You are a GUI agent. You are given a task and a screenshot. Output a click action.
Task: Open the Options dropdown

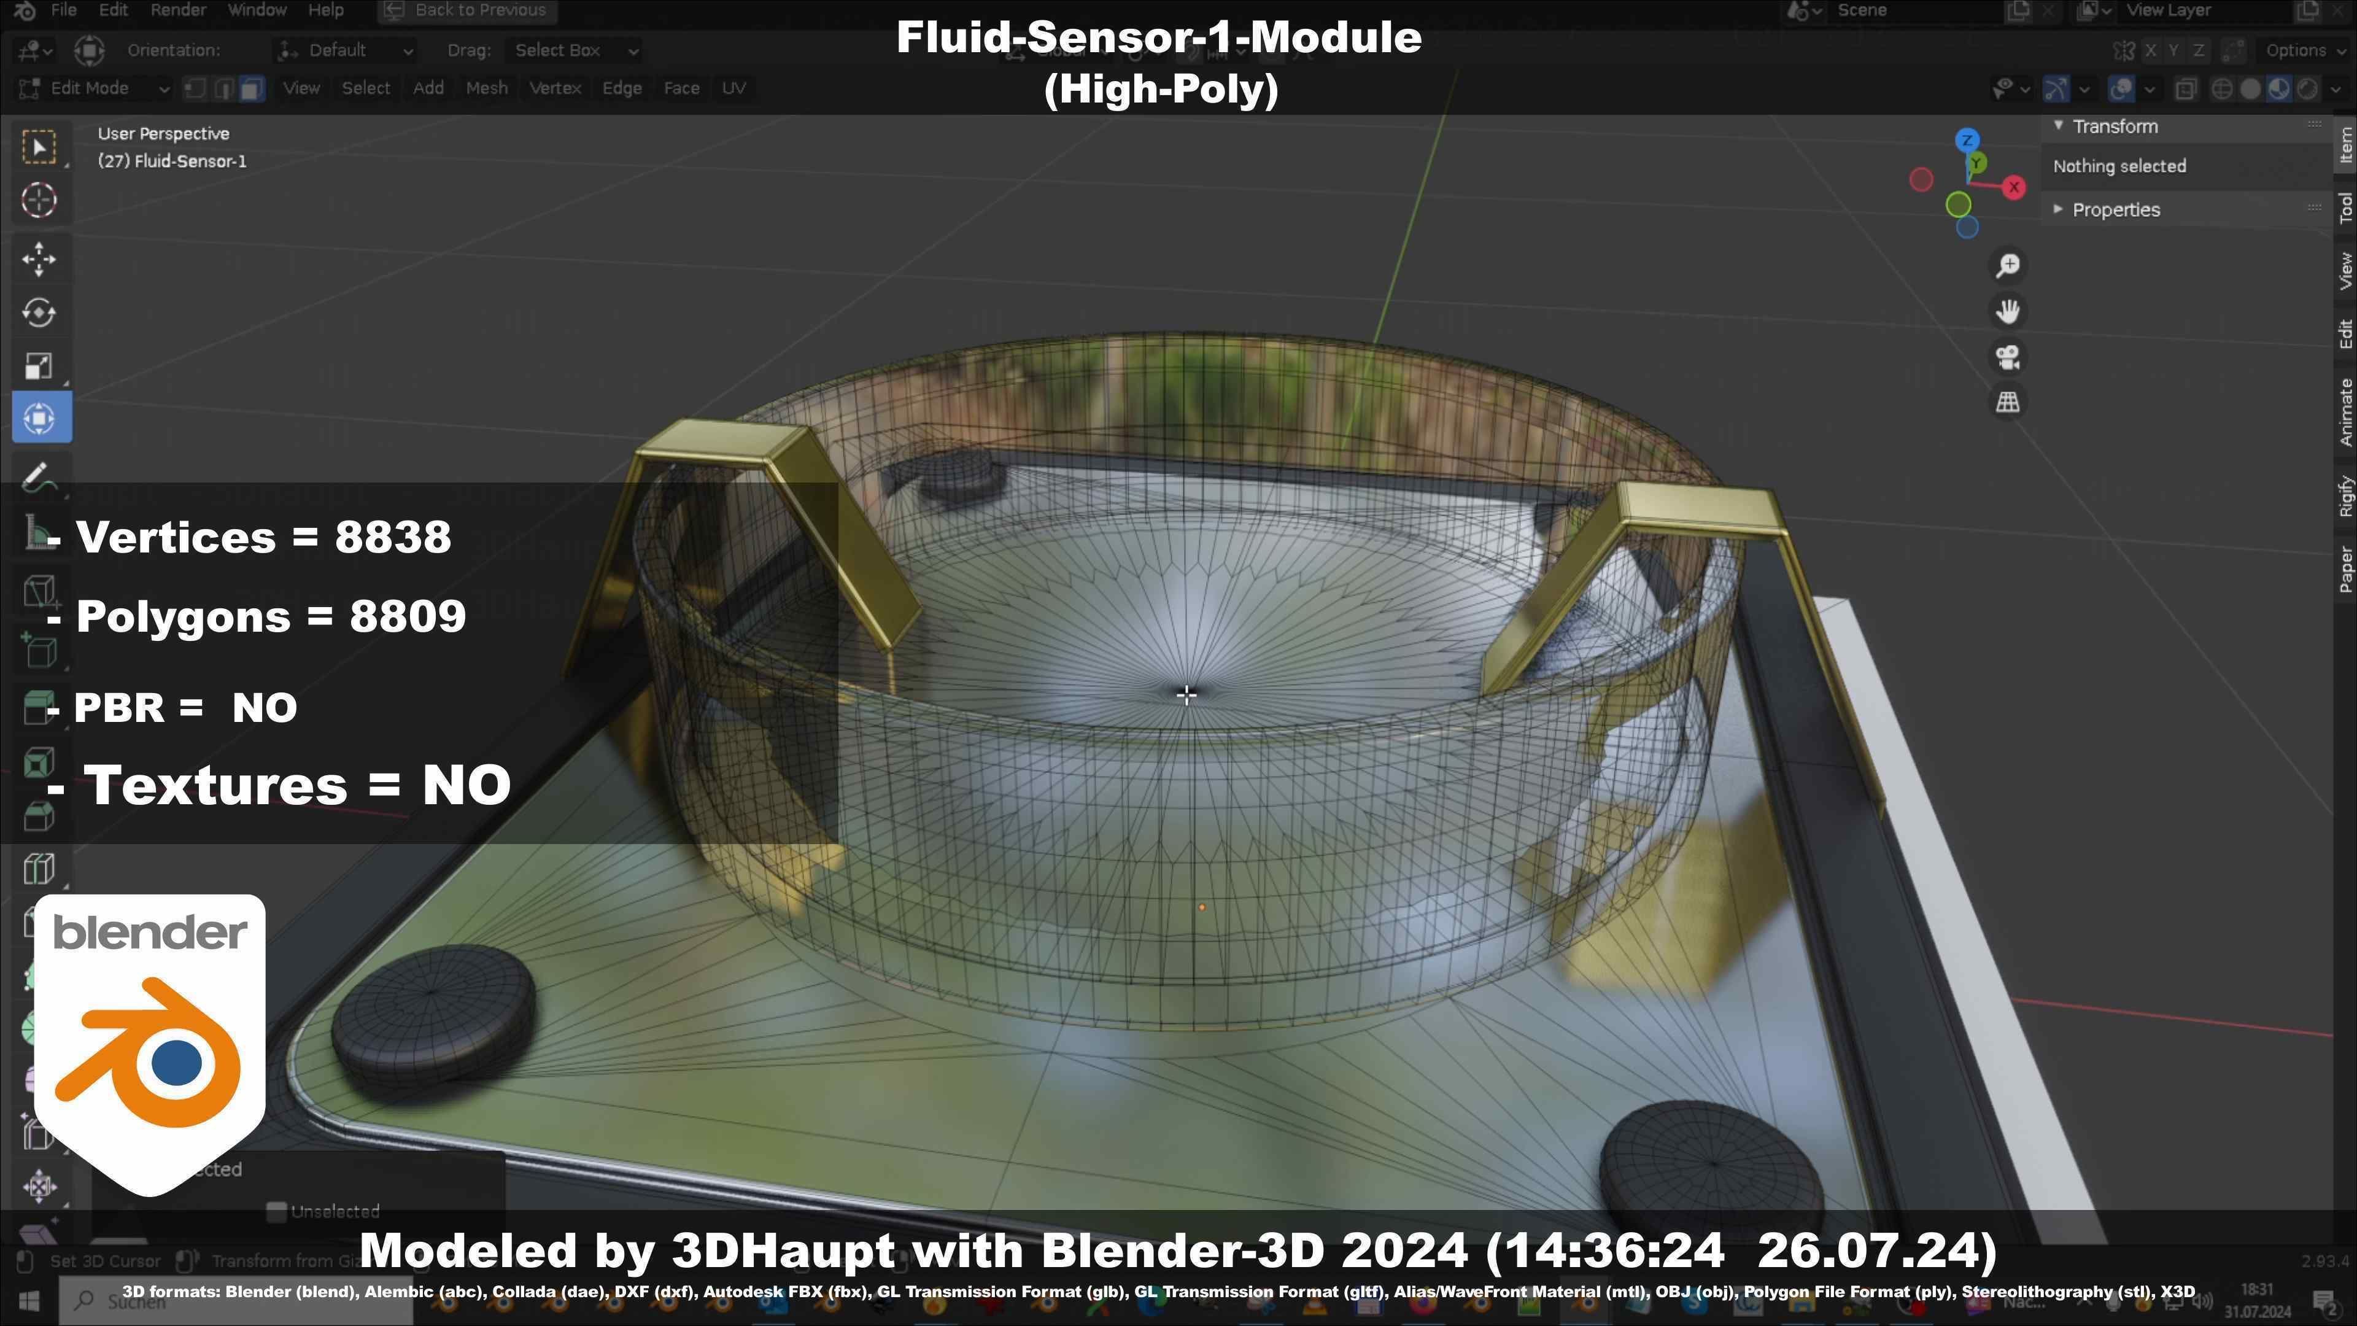(x=2304, y=50)
